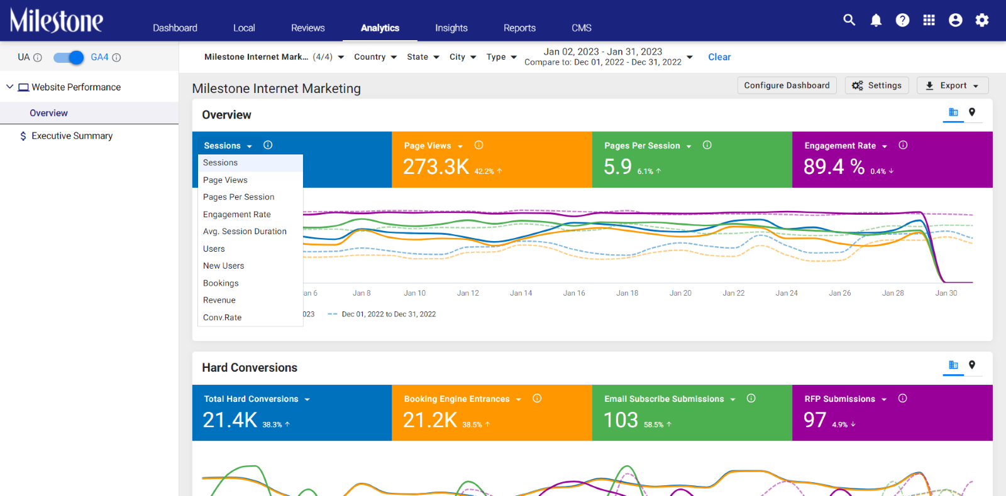Open the Type filter dropdown

point(502,57)
